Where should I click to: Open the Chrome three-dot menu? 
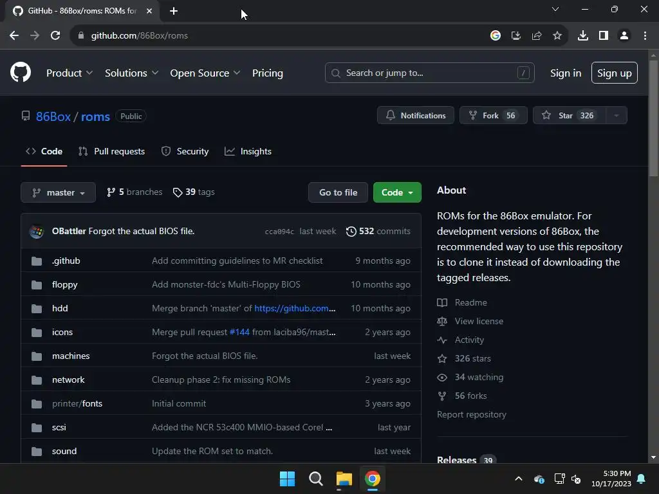(645, 36)
